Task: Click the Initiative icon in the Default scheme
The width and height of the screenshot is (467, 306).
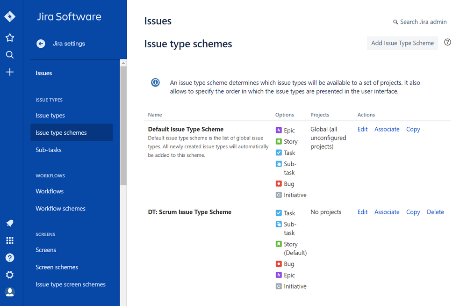Action: pyautogui.click(x=279, y=195)
